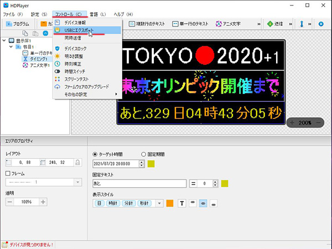Click the orange display style color swatch
The width and height of the screenshot is (332, 249).
point(170,203)
